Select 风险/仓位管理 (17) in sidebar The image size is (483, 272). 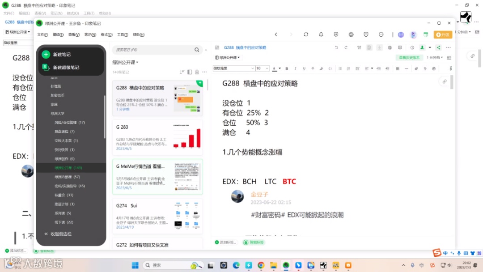pos(70,122)
